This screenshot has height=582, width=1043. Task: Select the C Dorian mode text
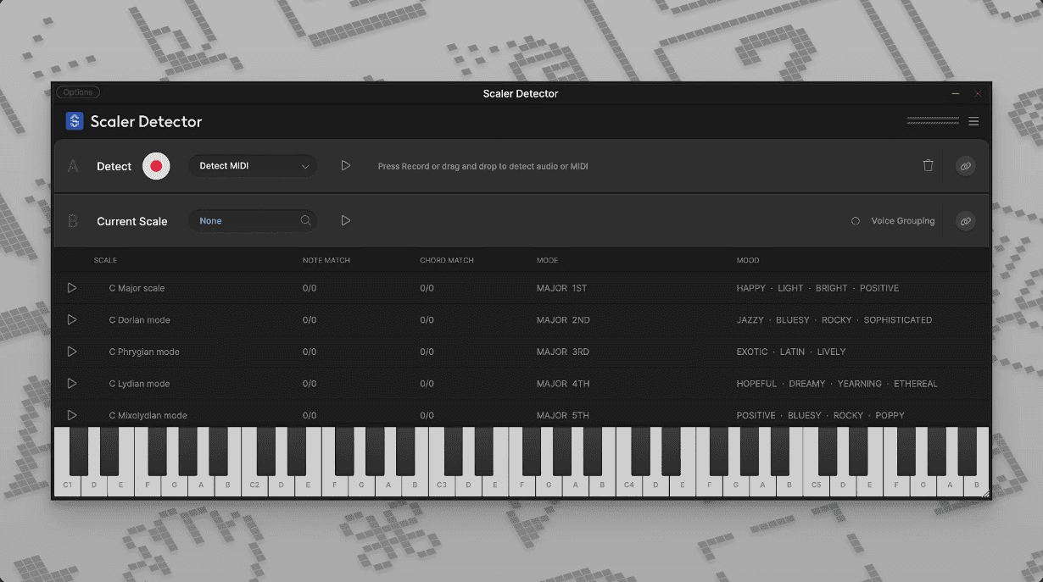(x=139, y=320)
